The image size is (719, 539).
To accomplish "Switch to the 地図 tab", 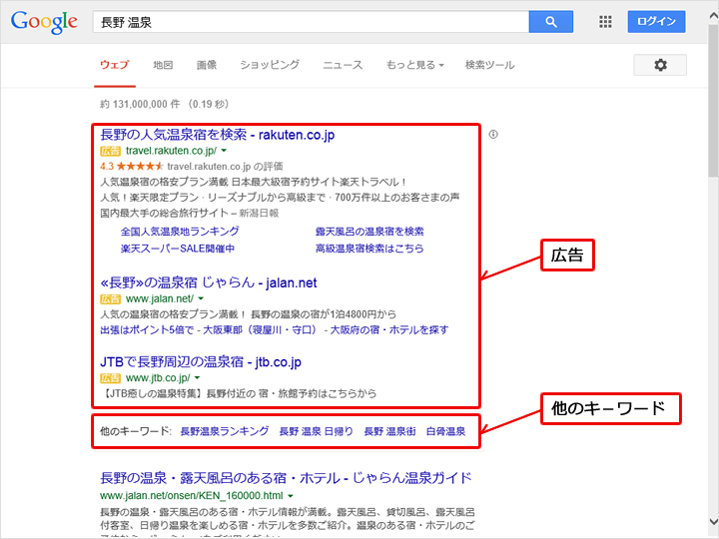I will [x=163, y=65].
